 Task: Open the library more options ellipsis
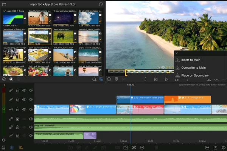pos(101,4)
